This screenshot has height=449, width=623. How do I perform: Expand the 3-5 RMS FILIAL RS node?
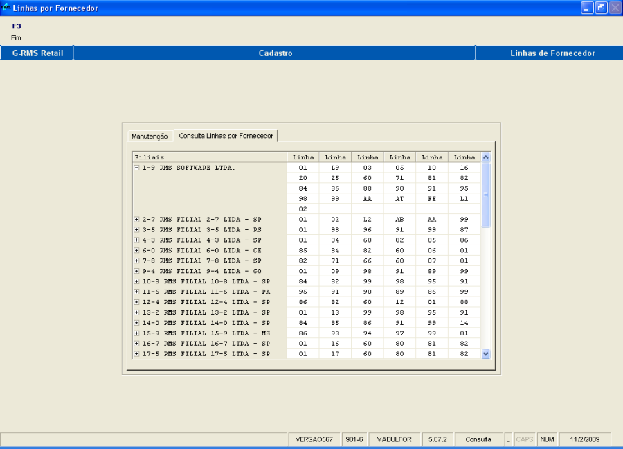coord(136,229)
